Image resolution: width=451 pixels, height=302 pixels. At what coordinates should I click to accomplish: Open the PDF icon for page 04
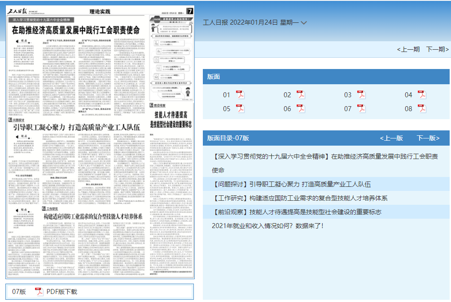[x=422, y=95]
